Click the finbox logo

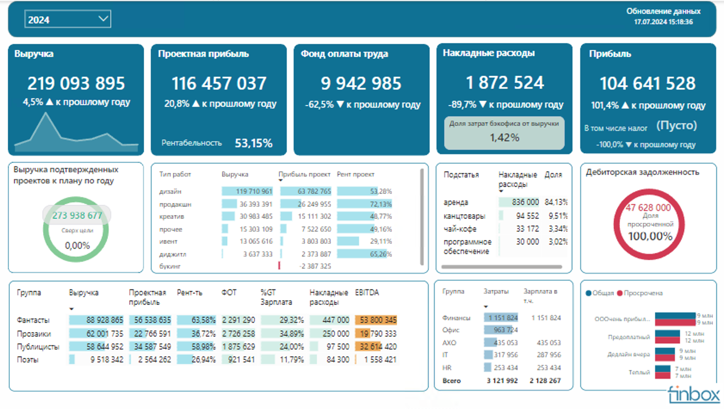(x=694, y=394)
